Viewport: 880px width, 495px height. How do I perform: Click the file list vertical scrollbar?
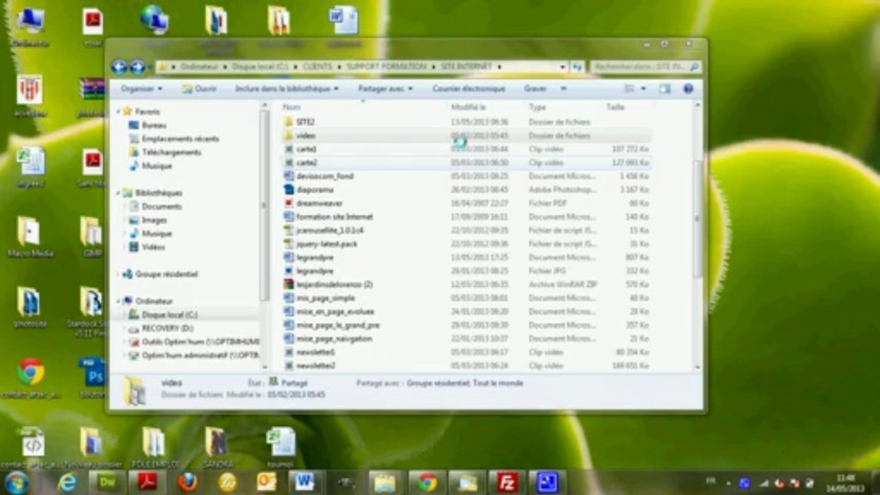pyautogui.click(x=697, y=219)
